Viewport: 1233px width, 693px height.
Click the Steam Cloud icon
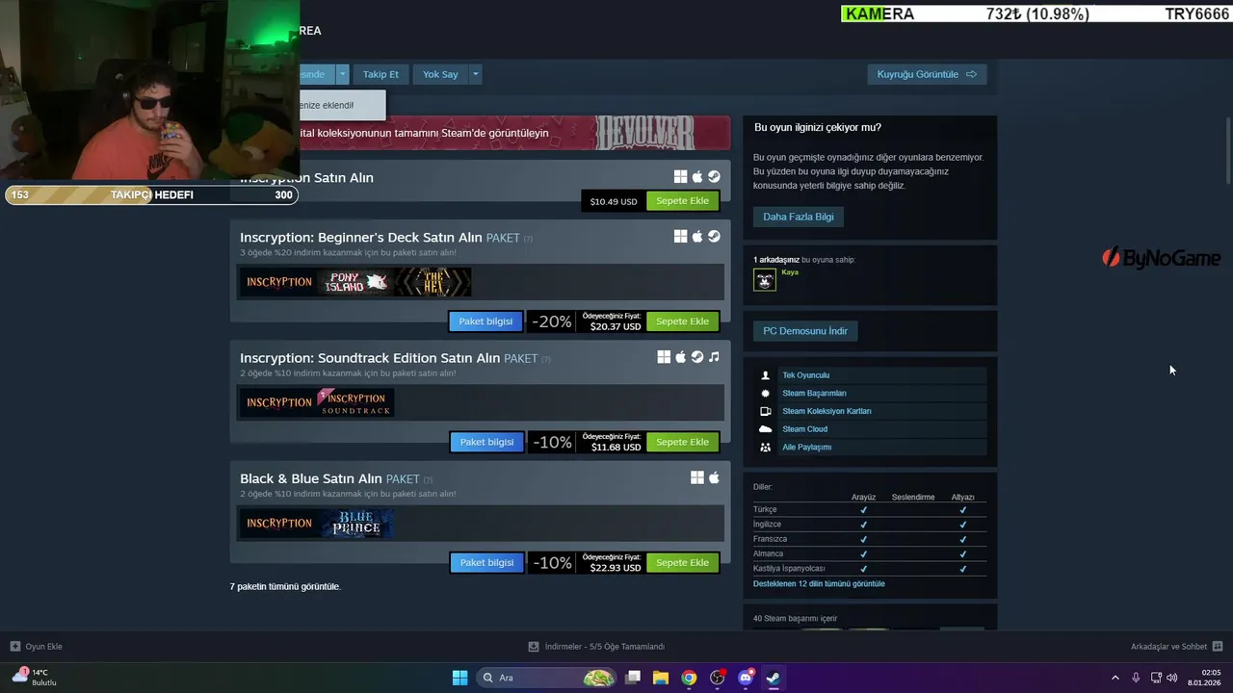[766, 429]
